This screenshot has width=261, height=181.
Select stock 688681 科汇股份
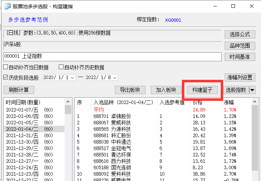coord(163,135)
